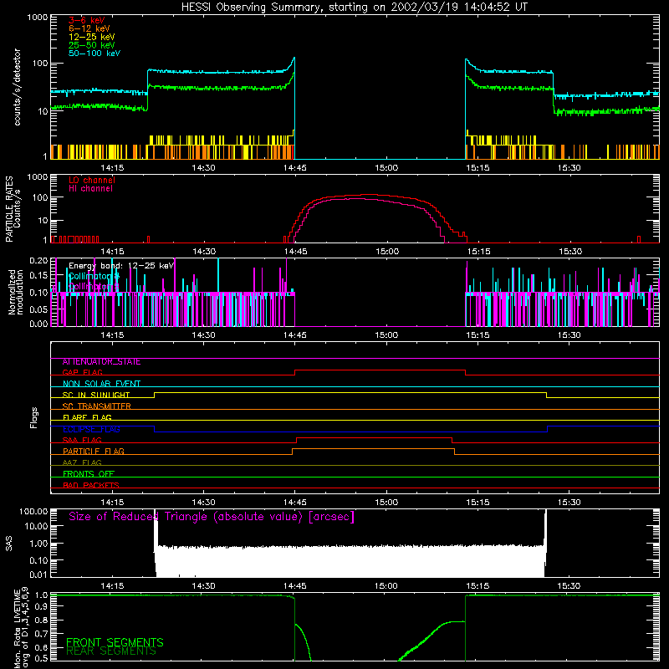
Task: Click the 'FRONT SEGMENTS' legend label
Action: tap(115, 642)
